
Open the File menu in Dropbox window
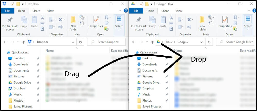click(x=7, y=11)
